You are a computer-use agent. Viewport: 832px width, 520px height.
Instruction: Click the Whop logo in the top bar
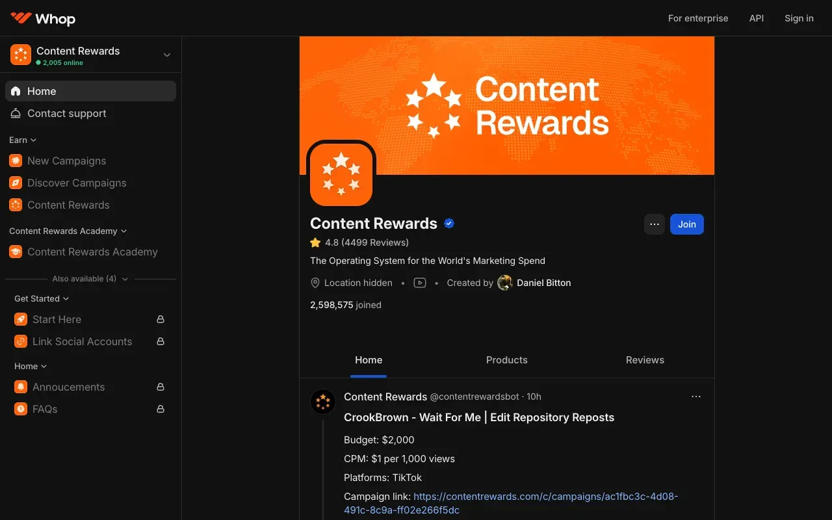43,18
